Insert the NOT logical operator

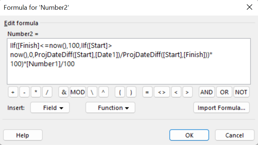point(241,92)
